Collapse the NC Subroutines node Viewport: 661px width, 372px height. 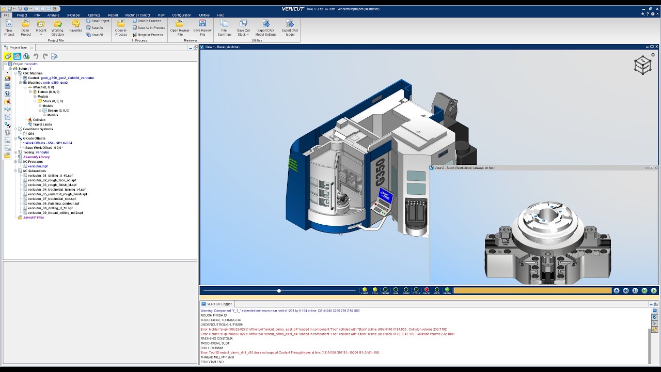pos(15,171)
